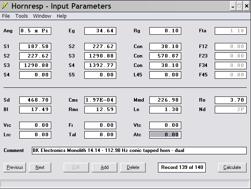This screenshot has height=189, width=251.
Task: Click the Lrc field
Action: pyautogui.click(x=35, y=135)
